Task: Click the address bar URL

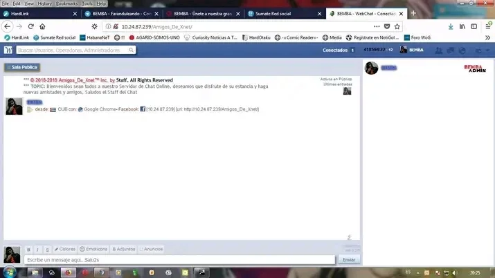Action: point(156,27)
